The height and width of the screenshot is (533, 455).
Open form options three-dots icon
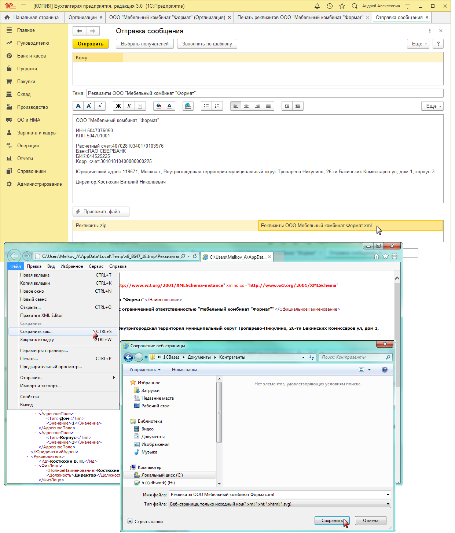[x=430, y=31]
